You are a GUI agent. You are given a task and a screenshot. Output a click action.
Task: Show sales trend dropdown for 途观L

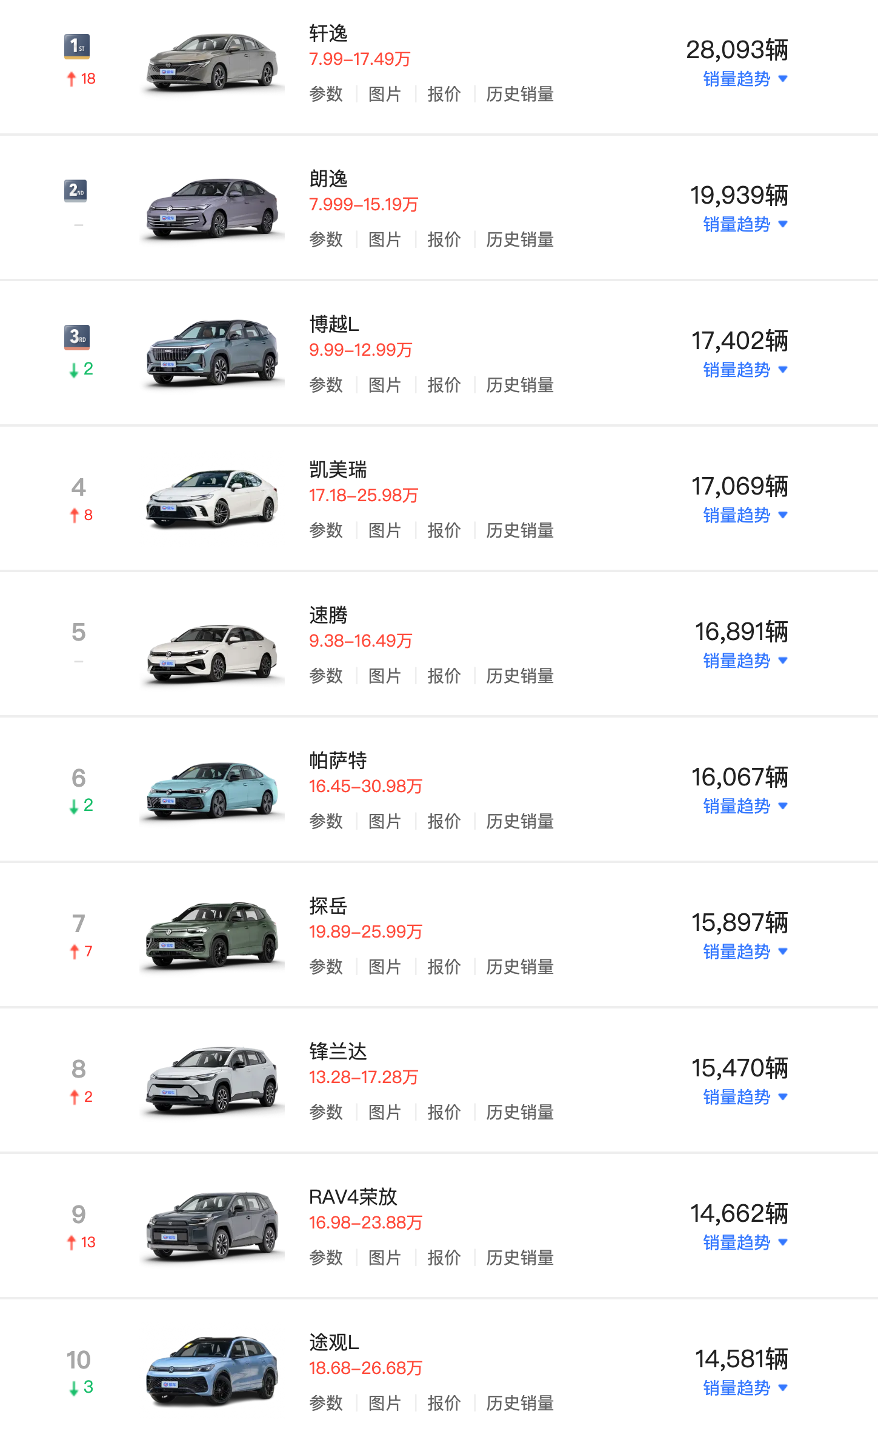pos(745,1388)
